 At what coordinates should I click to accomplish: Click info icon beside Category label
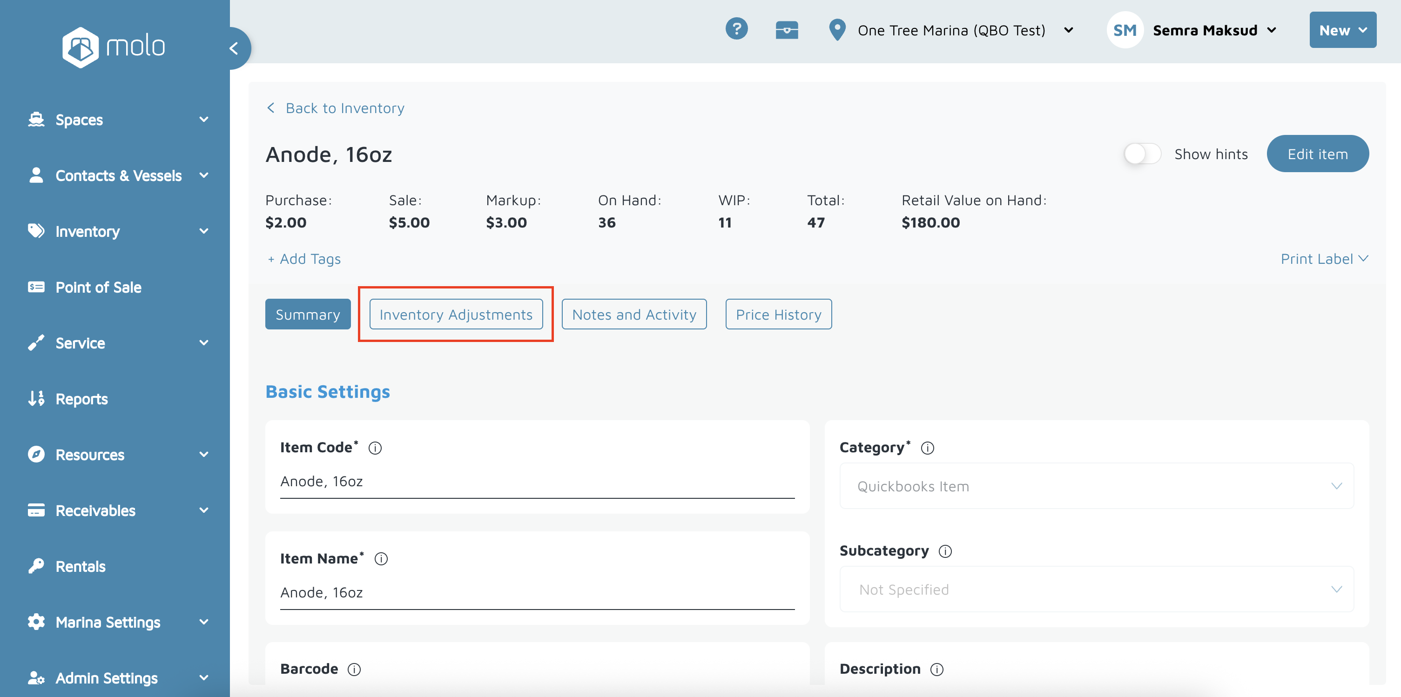[927, 448]
